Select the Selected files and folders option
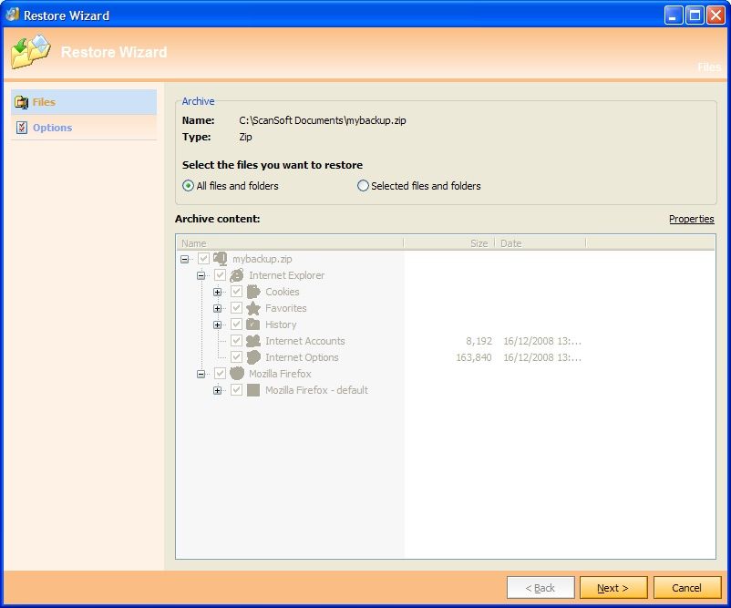 pos(364,186)
